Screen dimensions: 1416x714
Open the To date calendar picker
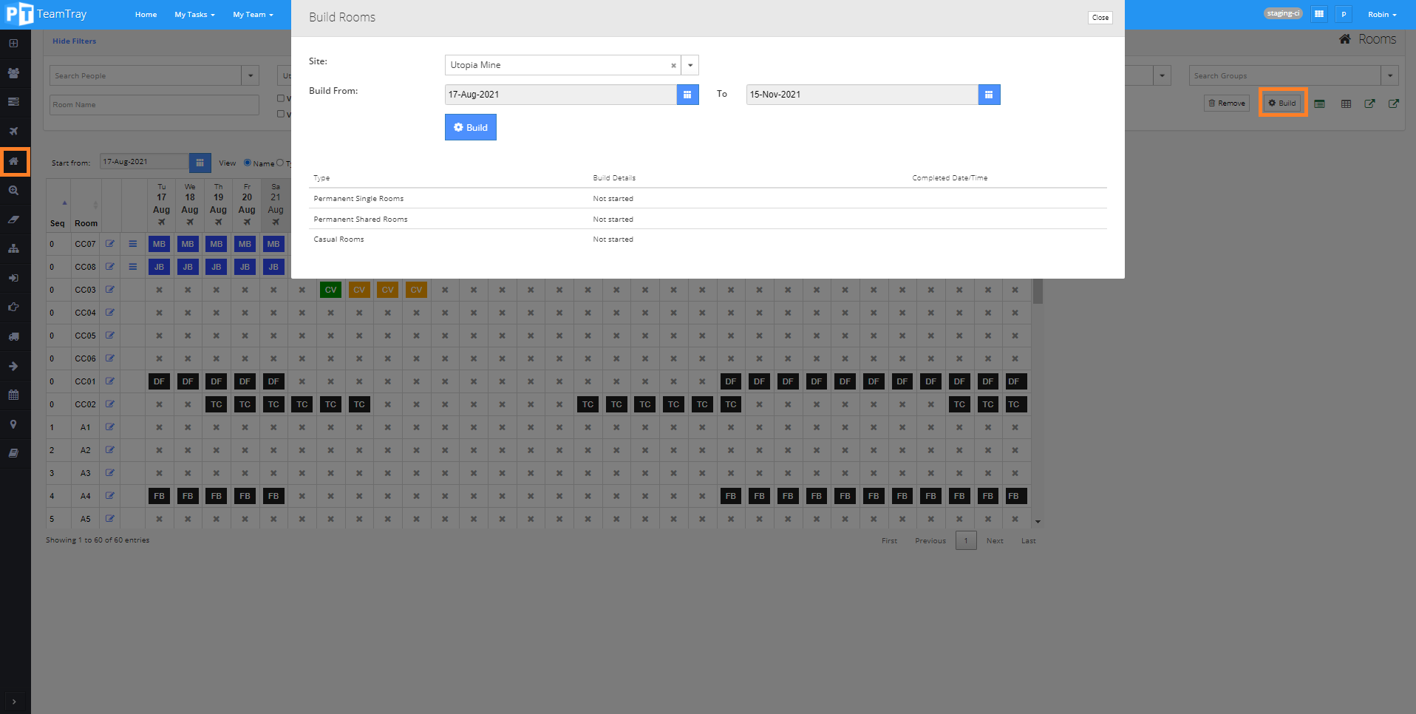pyautogui.click(x=989, y=95)
